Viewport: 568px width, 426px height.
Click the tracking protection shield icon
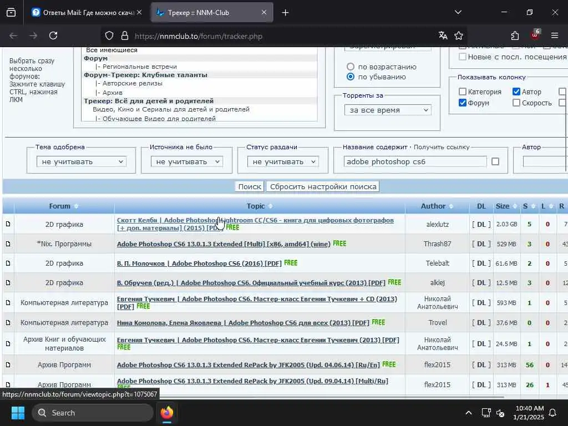click(109, 36)
